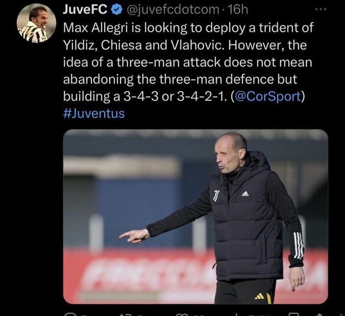The height and width of the screenshot is (316, 345).
Task: Toggle the bookmark icon on the tweet
Action: coord(293,314)
